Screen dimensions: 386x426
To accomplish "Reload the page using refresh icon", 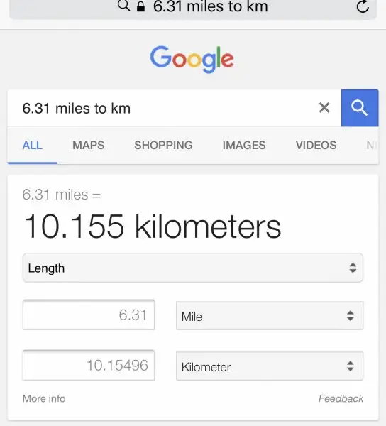I will (363, 6).
